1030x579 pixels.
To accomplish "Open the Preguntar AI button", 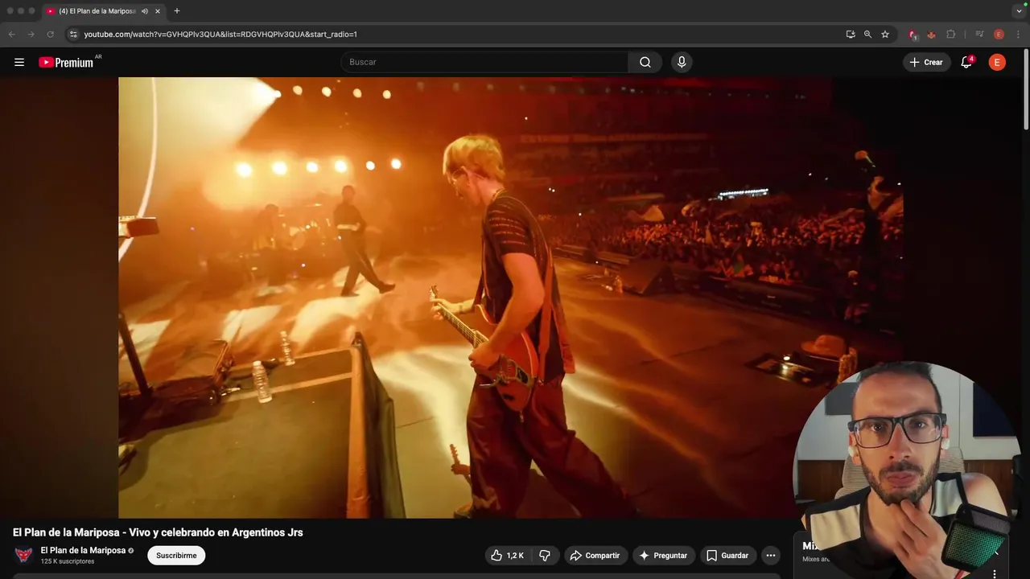I will point(663,555).
